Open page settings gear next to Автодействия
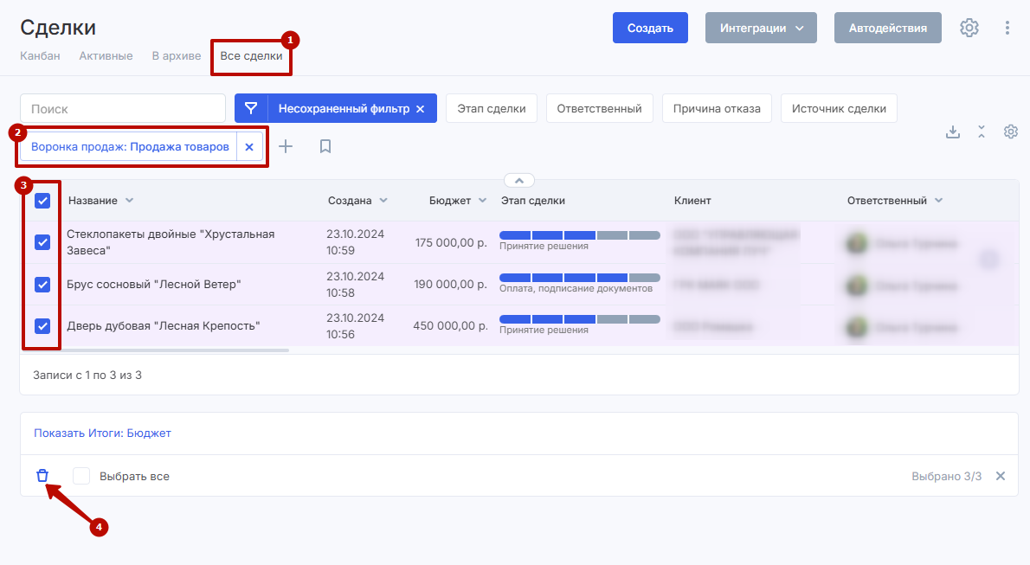This screenshot has height=565, width=1030. point(969,28)
